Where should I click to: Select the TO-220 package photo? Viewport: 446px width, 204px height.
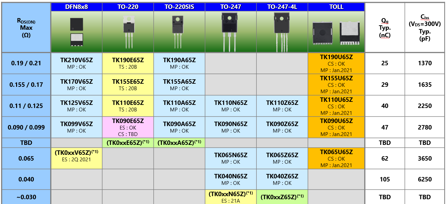(128, 32)
